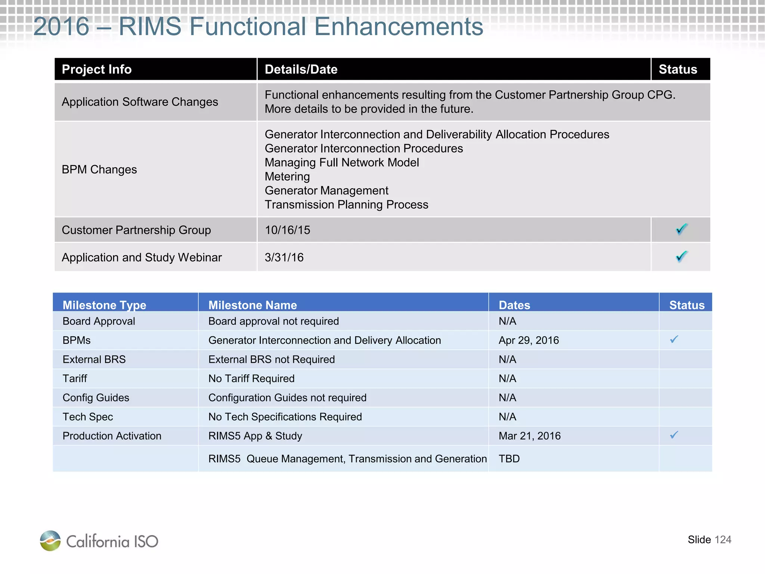Click the date 'Mar 21, 2016'

tap(530, 436)
